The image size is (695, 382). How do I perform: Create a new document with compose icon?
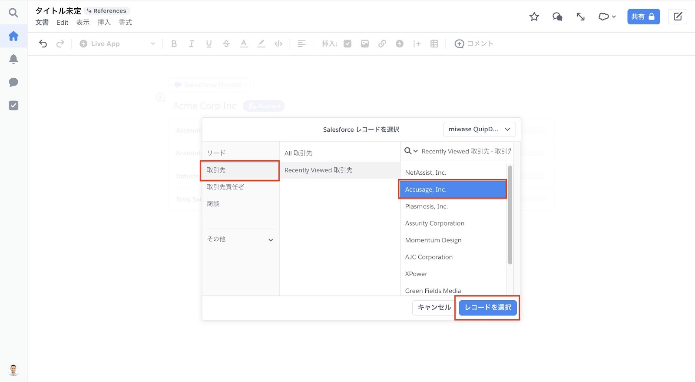[x=678, y=17]
